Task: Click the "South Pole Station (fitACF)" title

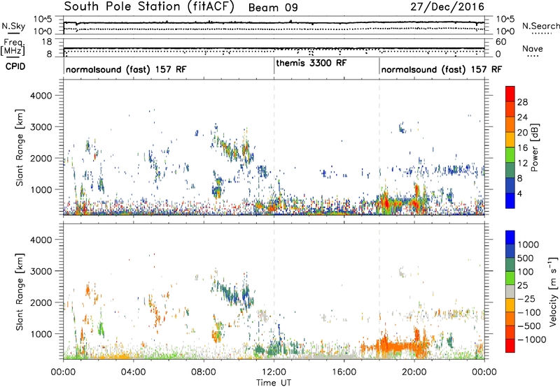Action: (x=149, y=7)
